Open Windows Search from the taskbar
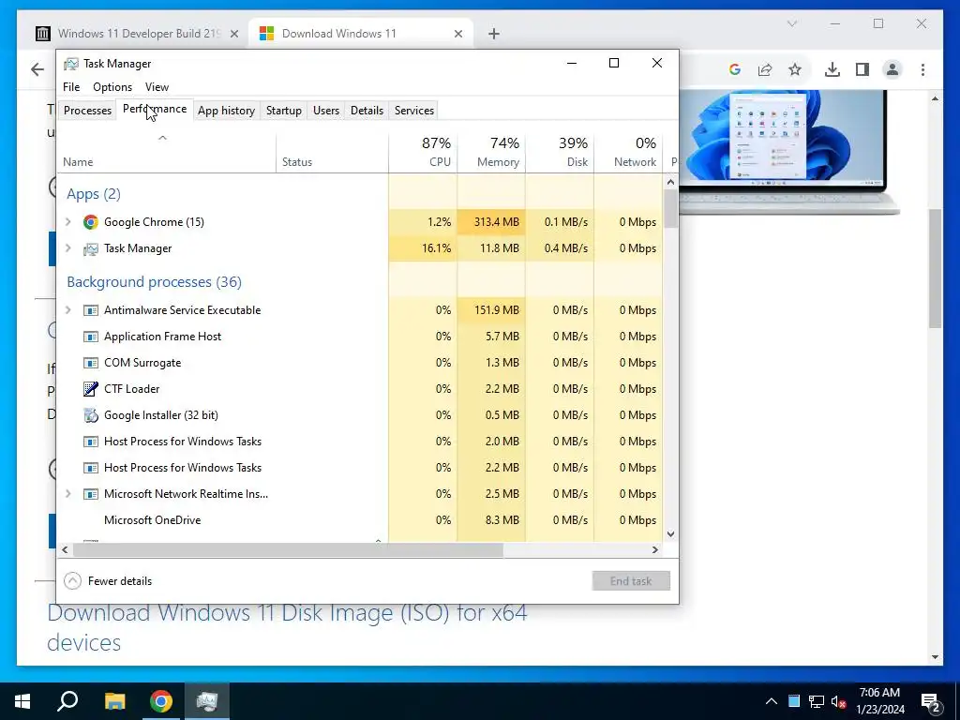This screenshot has width=960, height=720. click(67, 701)
